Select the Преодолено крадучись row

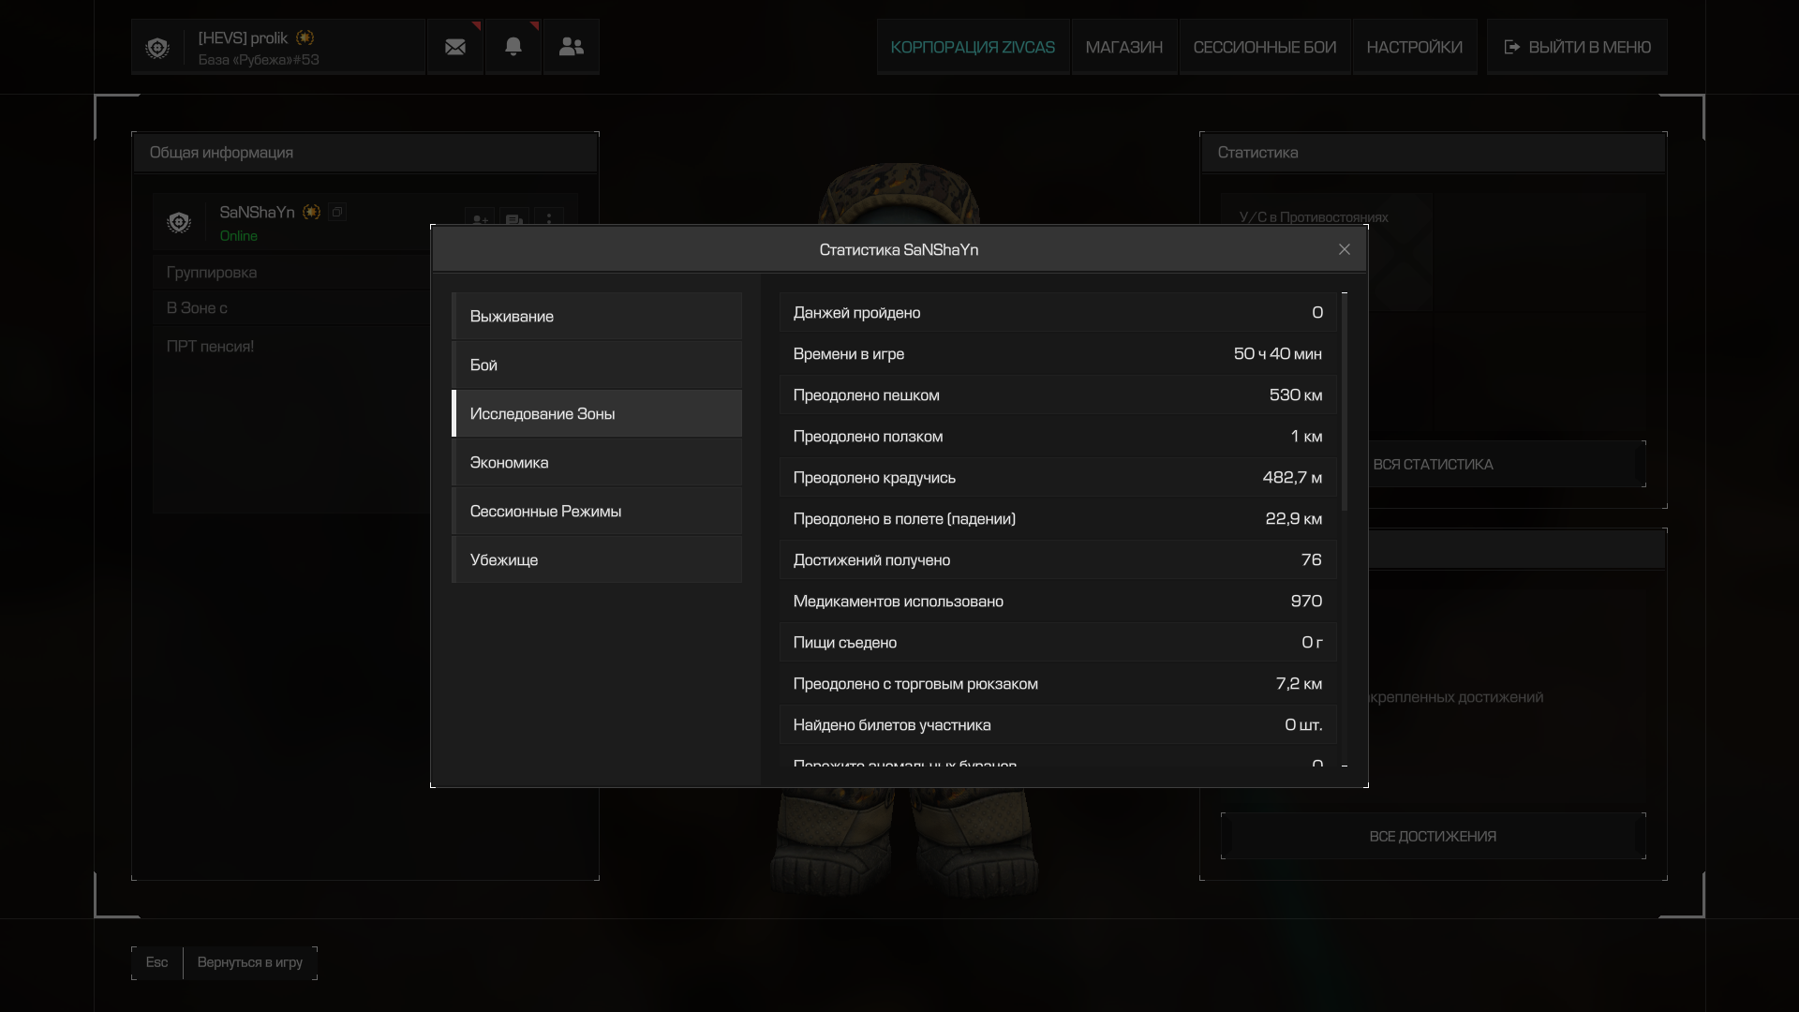pyautogui.click(x=1058, y=478)
